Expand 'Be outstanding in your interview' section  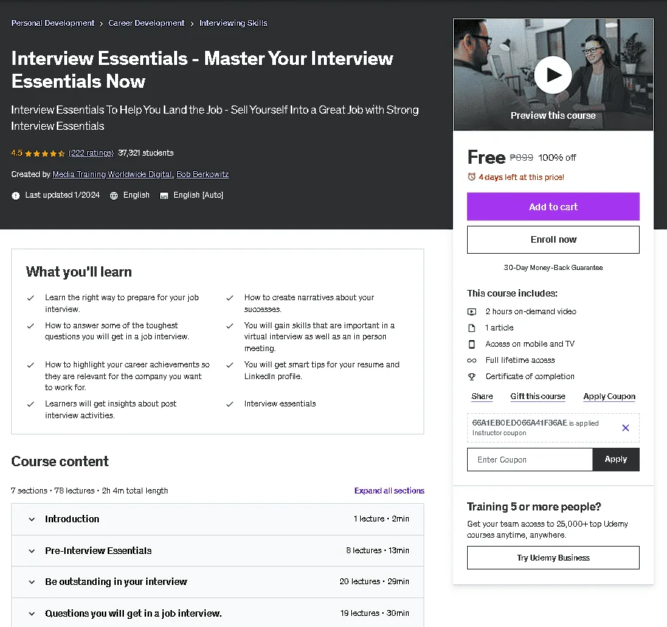coord(218,581)
